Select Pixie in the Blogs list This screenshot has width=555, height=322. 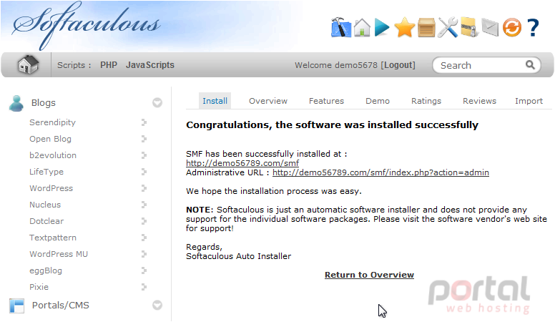pyautogui.click(x=39, y=287)
